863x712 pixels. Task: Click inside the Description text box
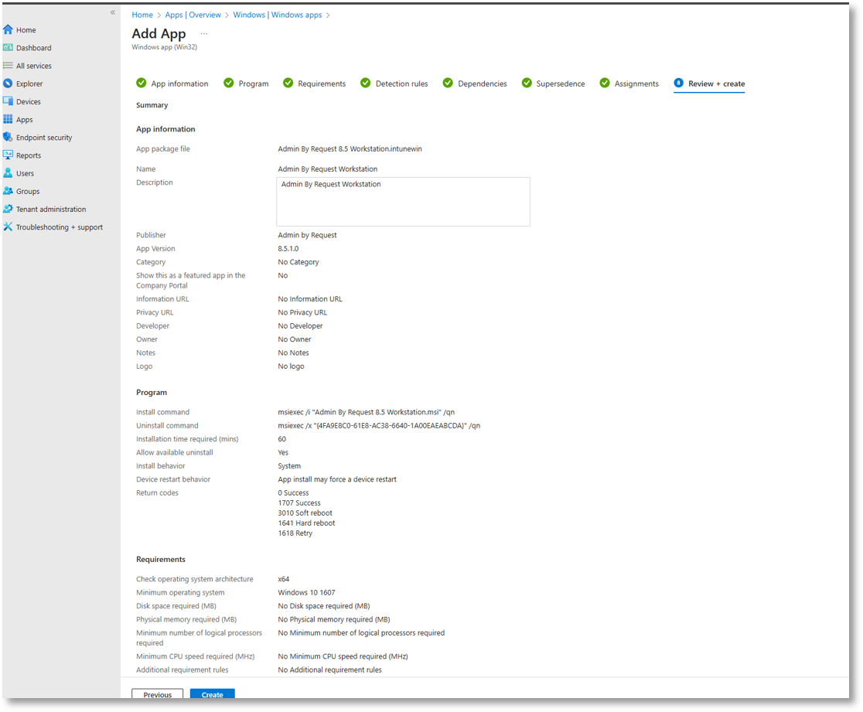click(x=403, y=201)
